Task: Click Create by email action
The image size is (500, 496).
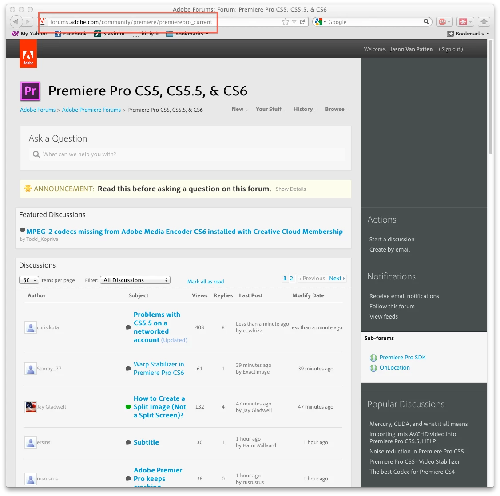Action: click(x=389, y=250)
